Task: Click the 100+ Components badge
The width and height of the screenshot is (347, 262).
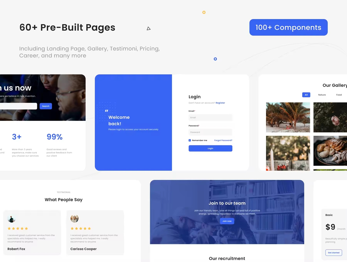Action: (x=288, y=27)
